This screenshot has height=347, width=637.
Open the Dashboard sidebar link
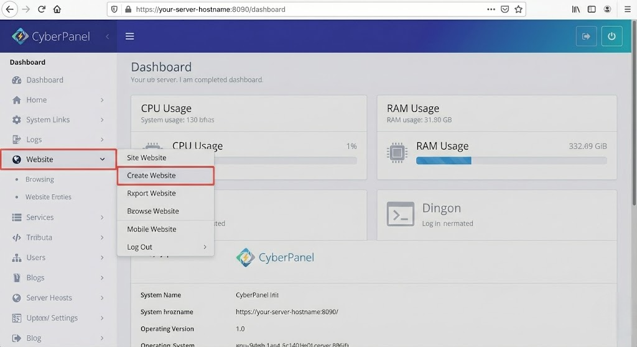coord(45,80)
